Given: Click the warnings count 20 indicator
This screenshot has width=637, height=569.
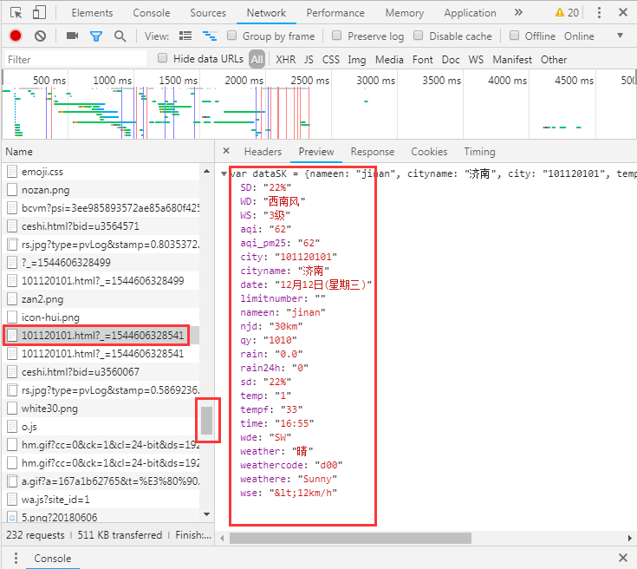Looking at the screenshot, I should point(567,13).
